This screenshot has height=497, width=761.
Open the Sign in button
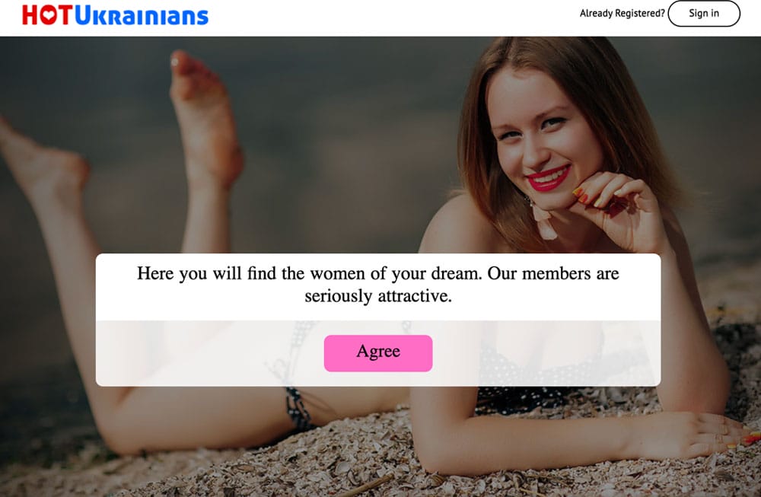coord(704,14)
